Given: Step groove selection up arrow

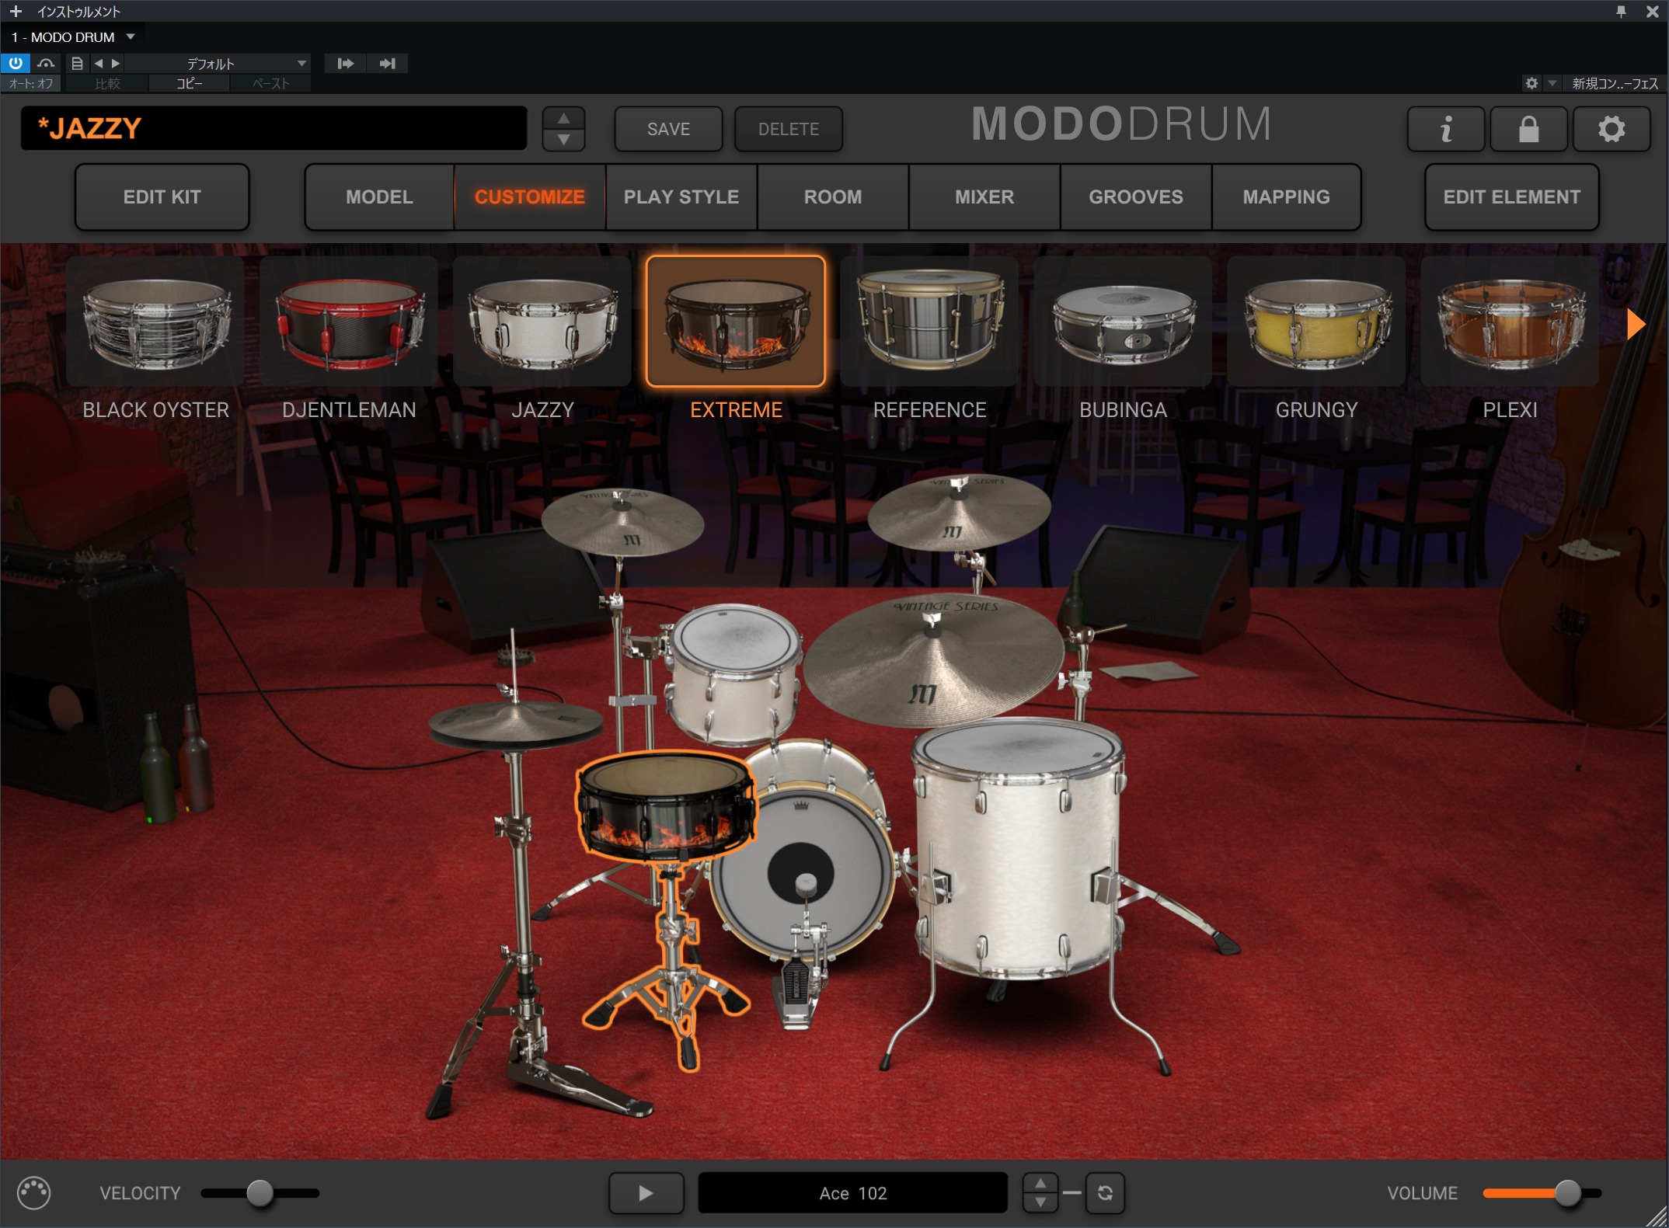Looking at the screenshot, I should coord(1040,1183).
